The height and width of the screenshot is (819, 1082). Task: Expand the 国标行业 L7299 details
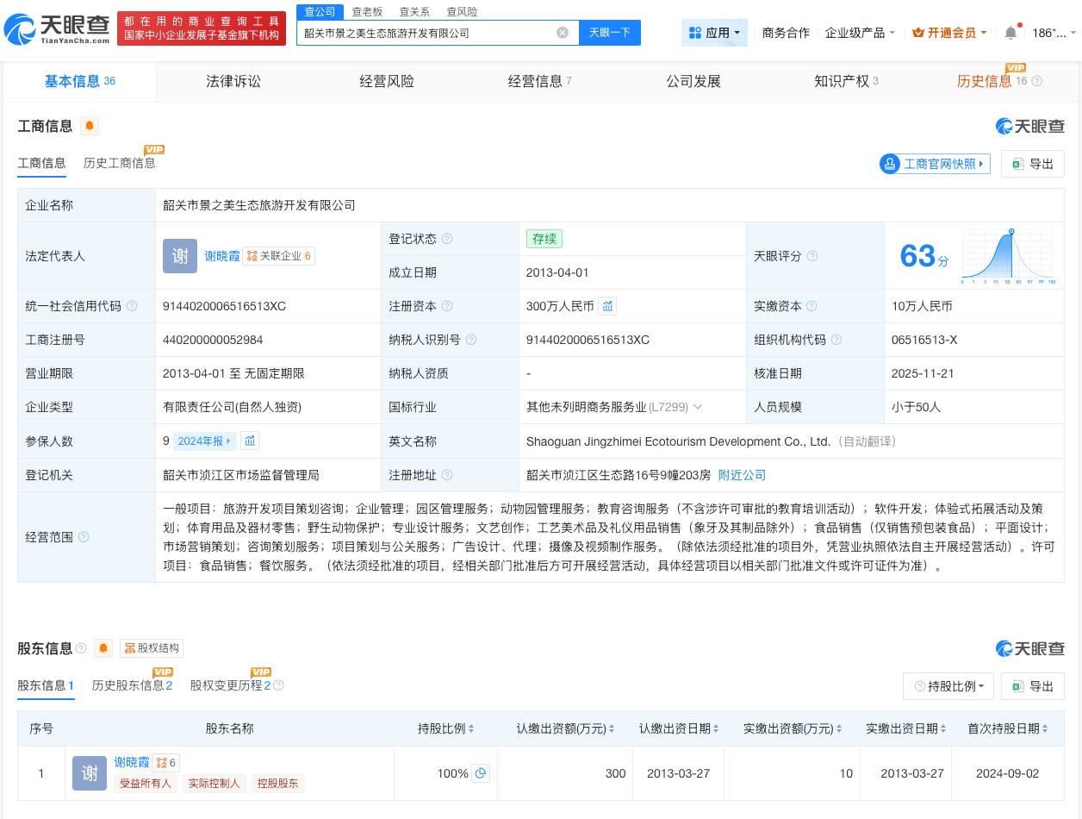click(x=698, y=407)
